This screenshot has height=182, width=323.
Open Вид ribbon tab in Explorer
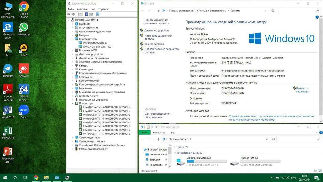(x=172, y=133)
